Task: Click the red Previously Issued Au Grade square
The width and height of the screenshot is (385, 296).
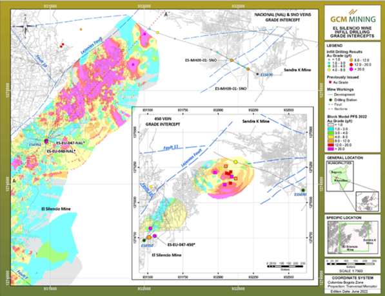Action: tap(330, 82)
